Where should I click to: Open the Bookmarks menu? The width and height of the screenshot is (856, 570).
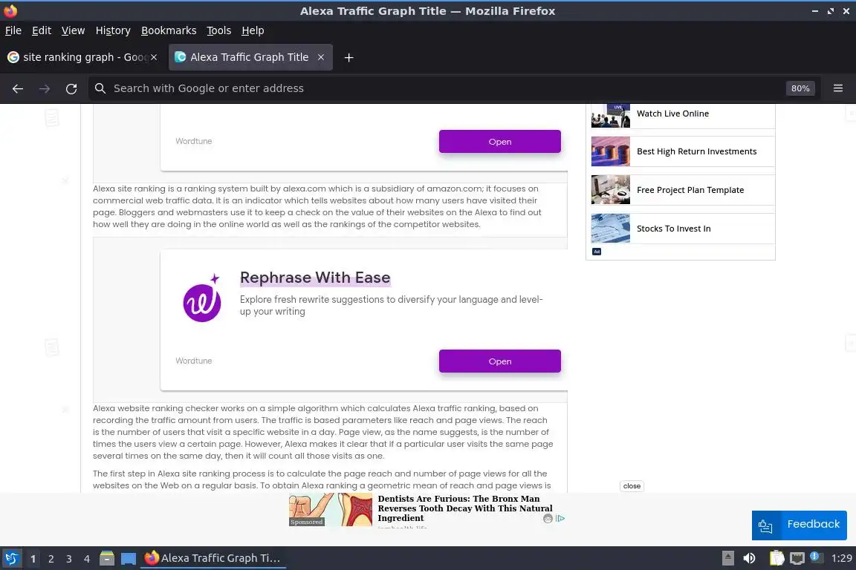[x=169, y=30]
